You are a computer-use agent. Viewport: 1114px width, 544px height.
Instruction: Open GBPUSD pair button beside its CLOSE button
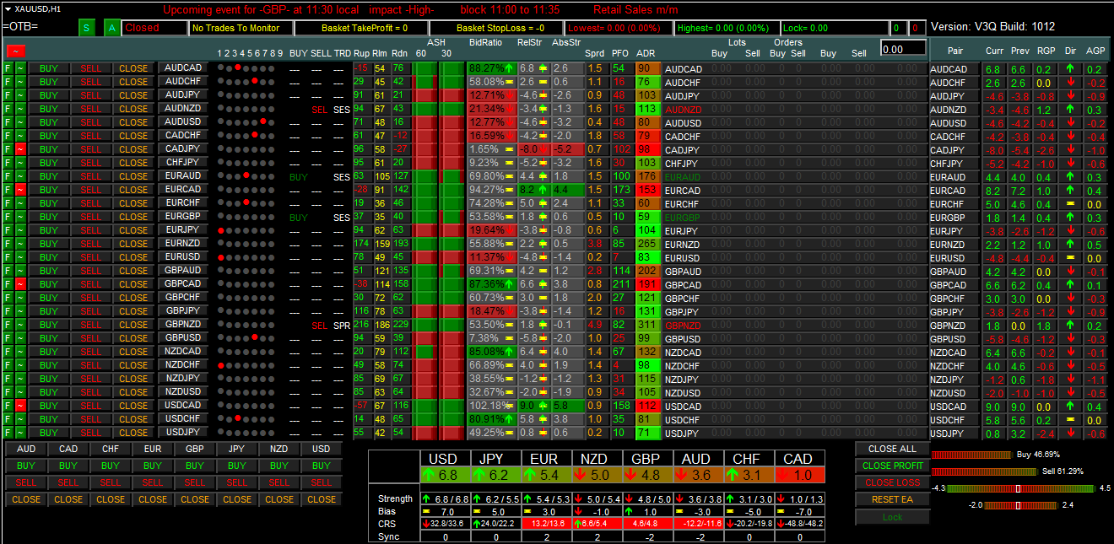[182, 338]
